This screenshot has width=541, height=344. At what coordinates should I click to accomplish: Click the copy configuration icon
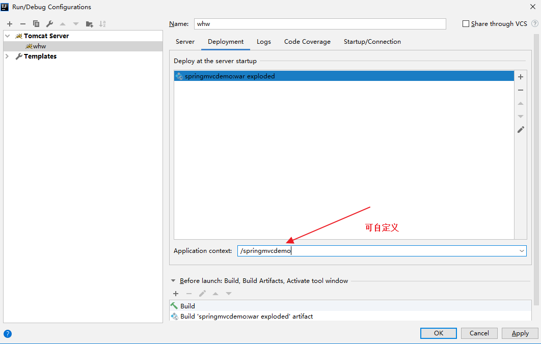coord(36,24)
